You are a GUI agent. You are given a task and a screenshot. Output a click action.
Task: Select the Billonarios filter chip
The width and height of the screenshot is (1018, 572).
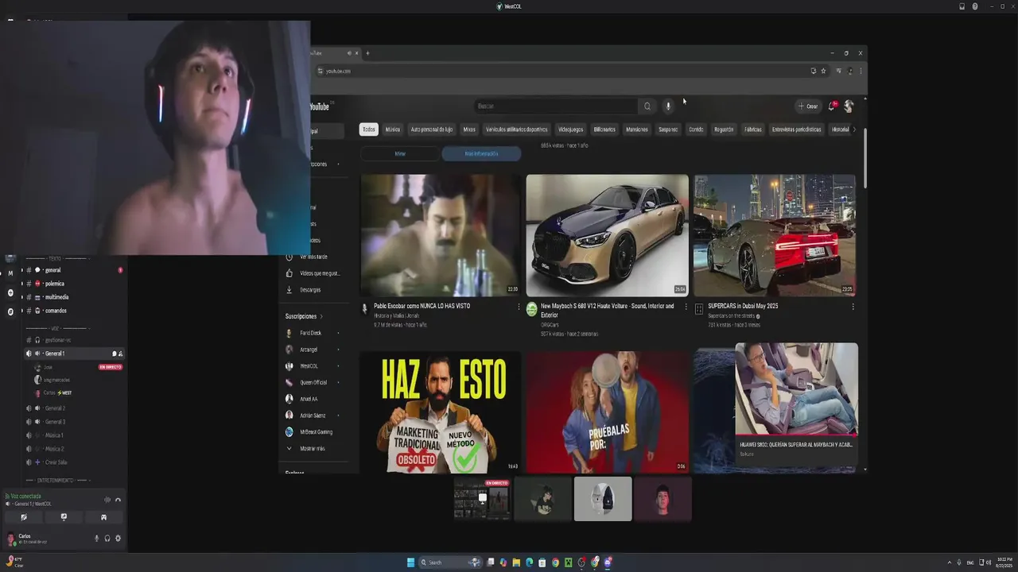604,129
